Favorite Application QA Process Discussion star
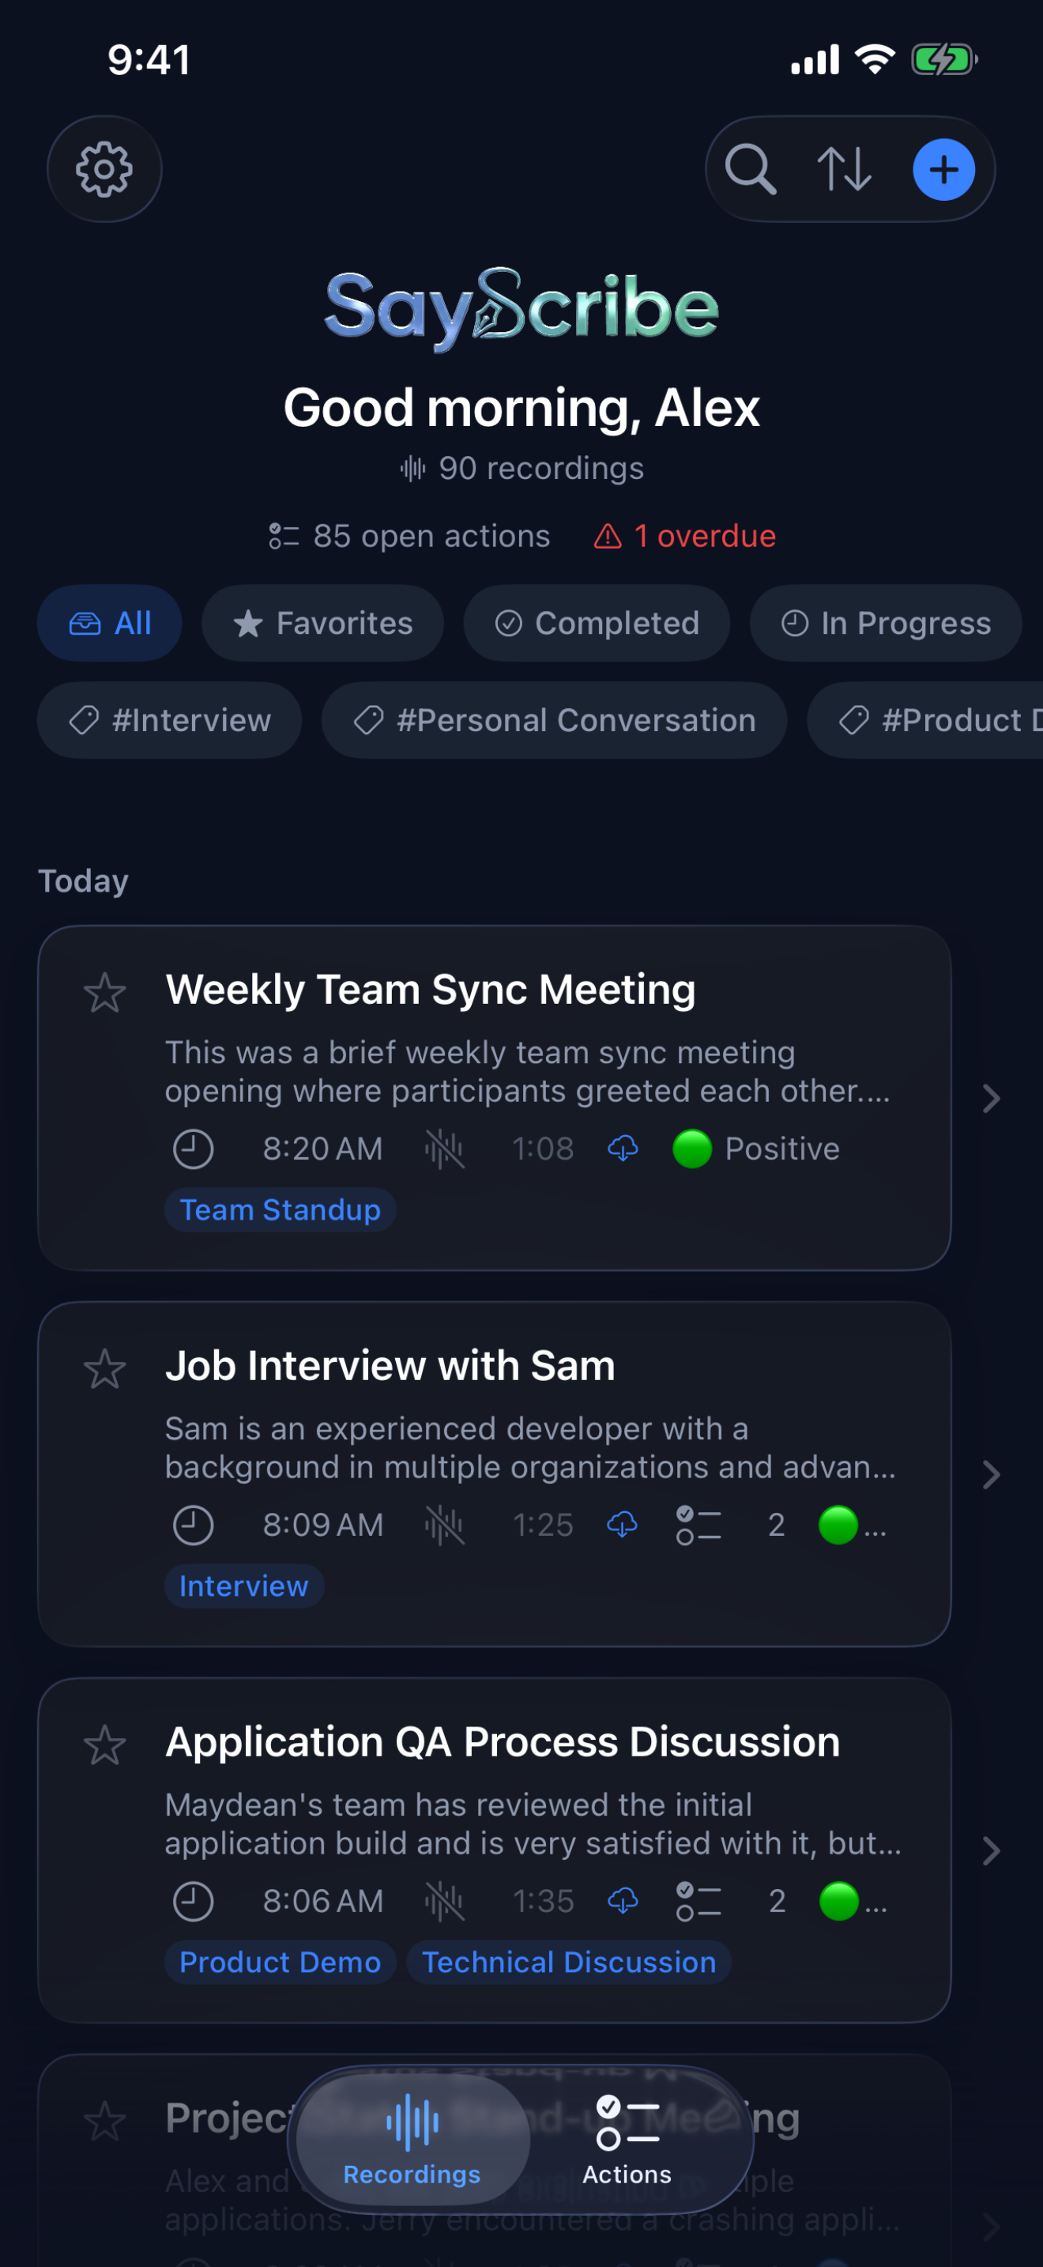The image size is (1043, 2267). pos(104,1745)
